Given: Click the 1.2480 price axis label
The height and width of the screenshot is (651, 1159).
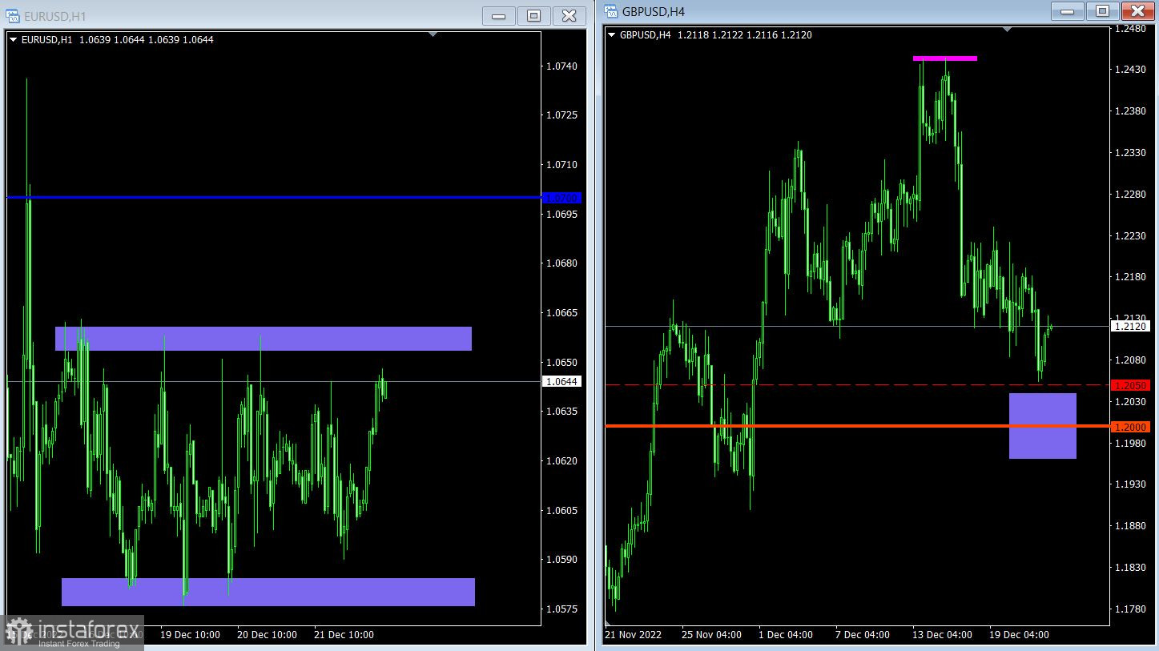Looking at the screenshot, I should 1130,29.
